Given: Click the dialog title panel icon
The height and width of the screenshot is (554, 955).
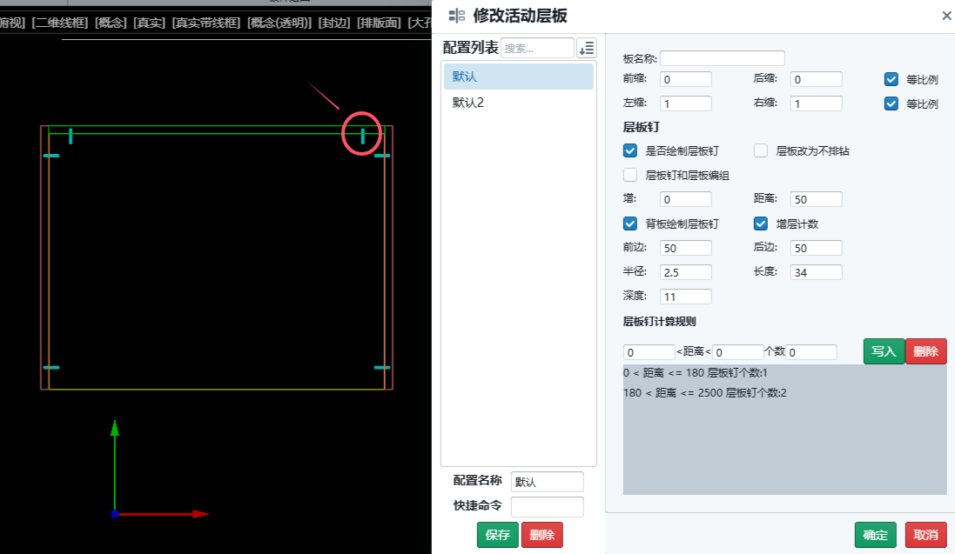Looking at the screenshot, I should tap(456, 16).
